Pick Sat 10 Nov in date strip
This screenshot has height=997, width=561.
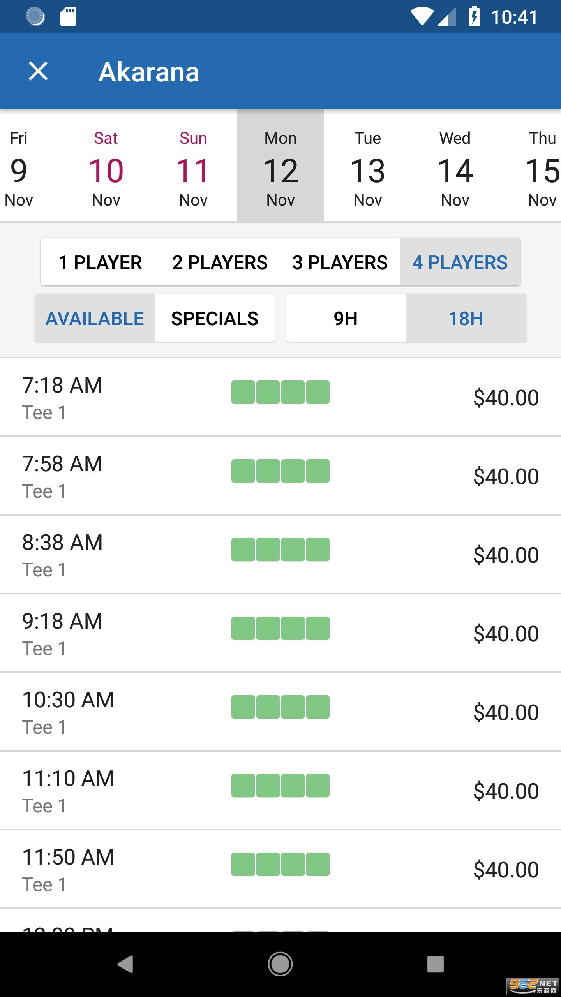[106, 168]
